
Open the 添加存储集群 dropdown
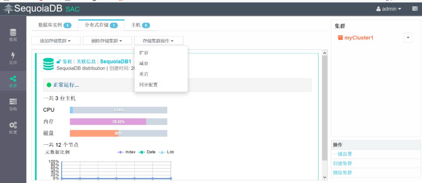click(56, 41)
